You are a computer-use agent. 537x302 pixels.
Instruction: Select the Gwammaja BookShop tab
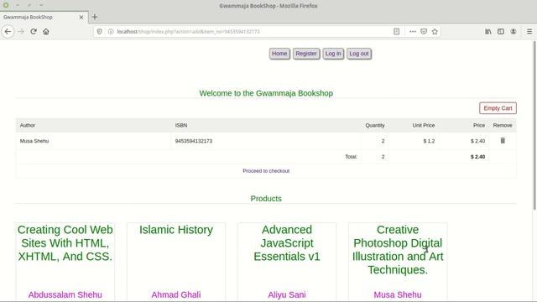coord(44,17)
